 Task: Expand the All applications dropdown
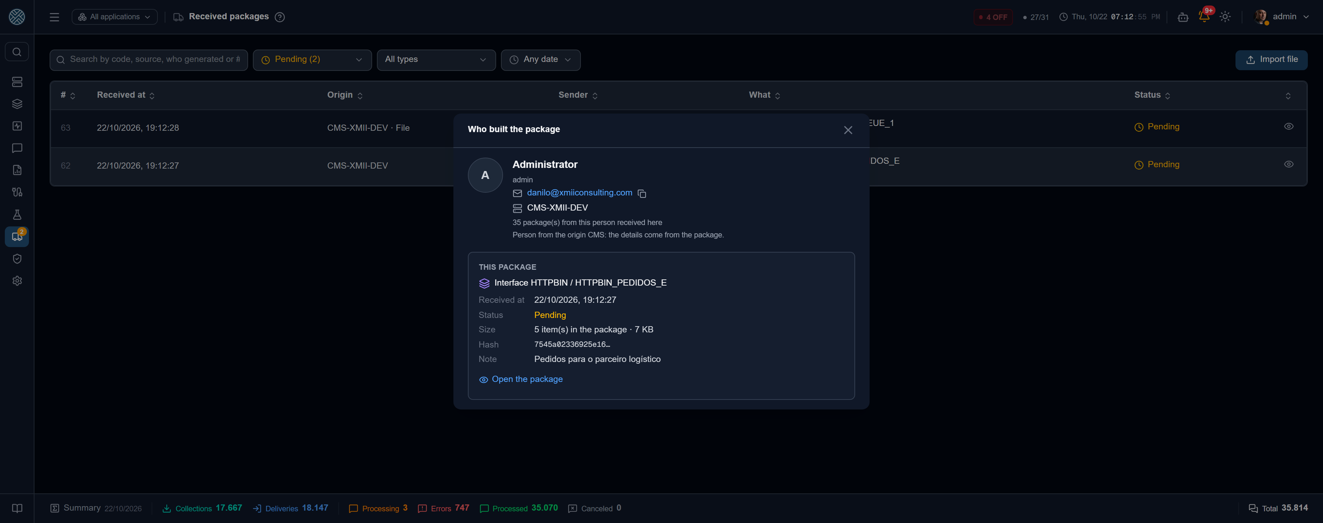pyautogui.click(x=114, y=17)
